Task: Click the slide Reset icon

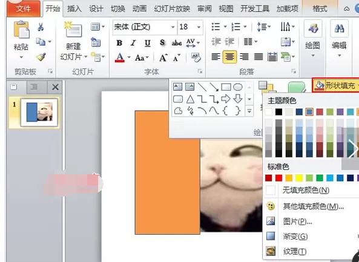Action: 96,42
